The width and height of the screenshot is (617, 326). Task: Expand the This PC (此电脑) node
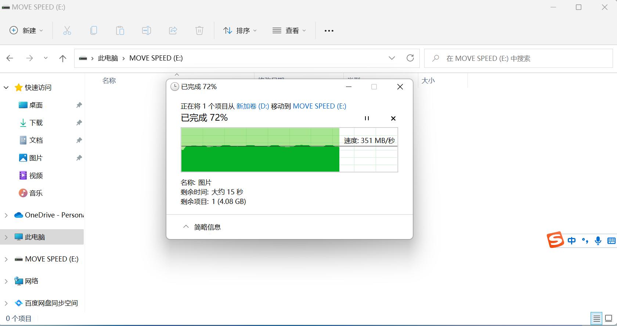click(6, 237)
